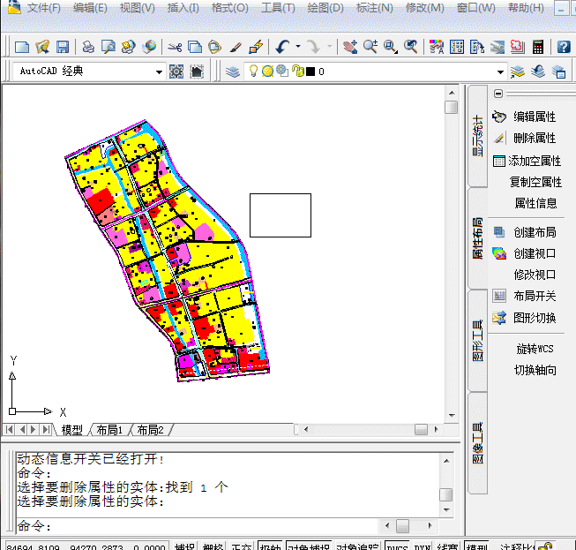Open the 文件(F) menu
The width and height of the screenshot is (576, 550).
tap(44, 8)
